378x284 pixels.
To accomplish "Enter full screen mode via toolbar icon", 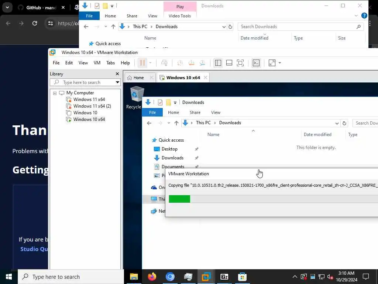I will tap(240, 63).
